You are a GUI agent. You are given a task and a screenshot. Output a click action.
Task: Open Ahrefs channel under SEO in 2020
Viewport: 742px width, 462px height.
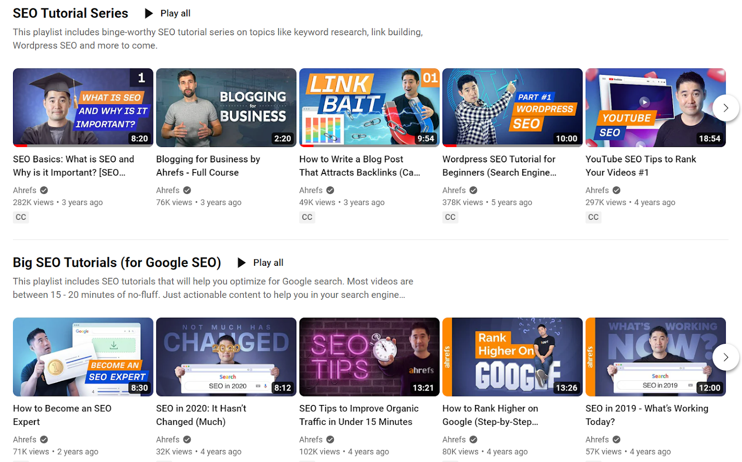(x=168, y=439)
